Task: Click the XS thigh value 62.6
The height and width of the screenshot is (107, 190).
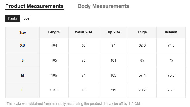Action: (142, 45)
